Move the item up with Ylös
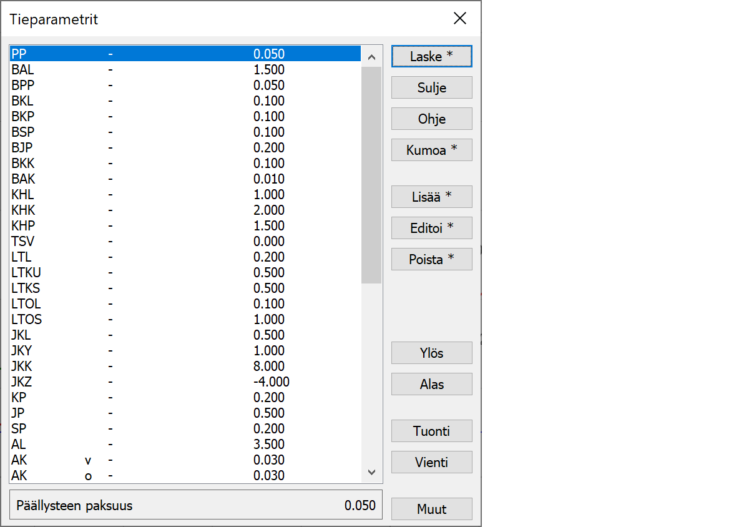The width and height of the screenshot is (749, 527). coord(431,353)
